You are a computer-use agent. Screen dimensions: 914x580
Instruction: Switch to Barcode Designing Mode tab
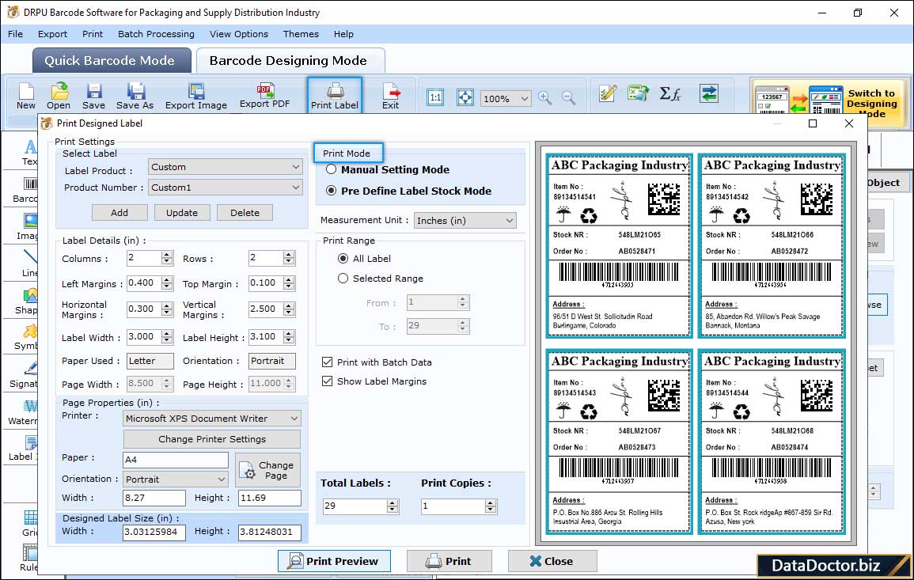pos(289,61)
